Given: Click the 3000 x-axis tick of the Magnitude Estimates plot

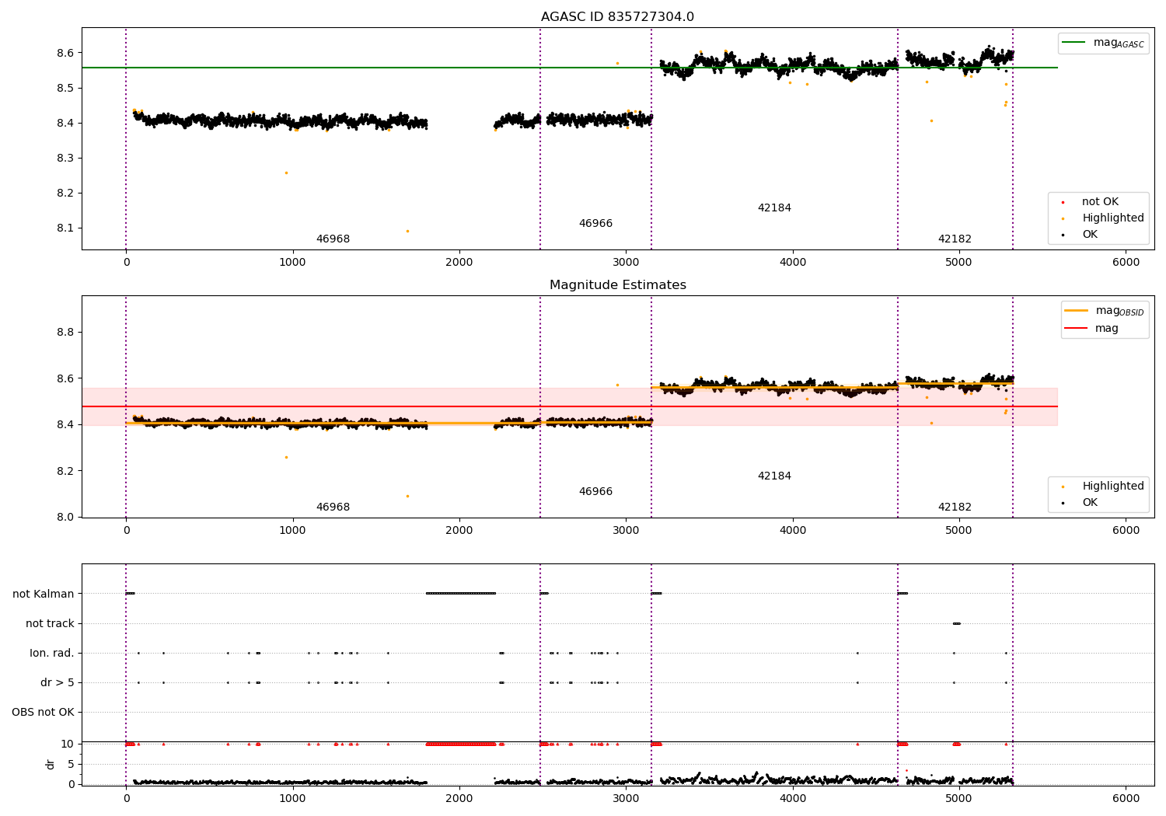Looking at the screenshot, I should click(x=626, y=531).
